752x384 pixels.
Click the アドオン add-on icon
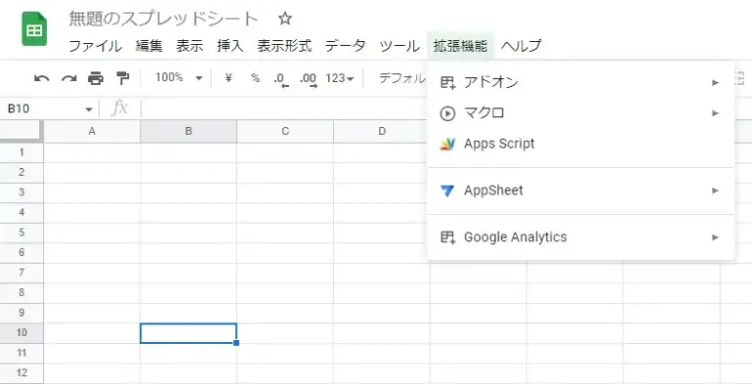pyautogui.click(x=447, y=83)
